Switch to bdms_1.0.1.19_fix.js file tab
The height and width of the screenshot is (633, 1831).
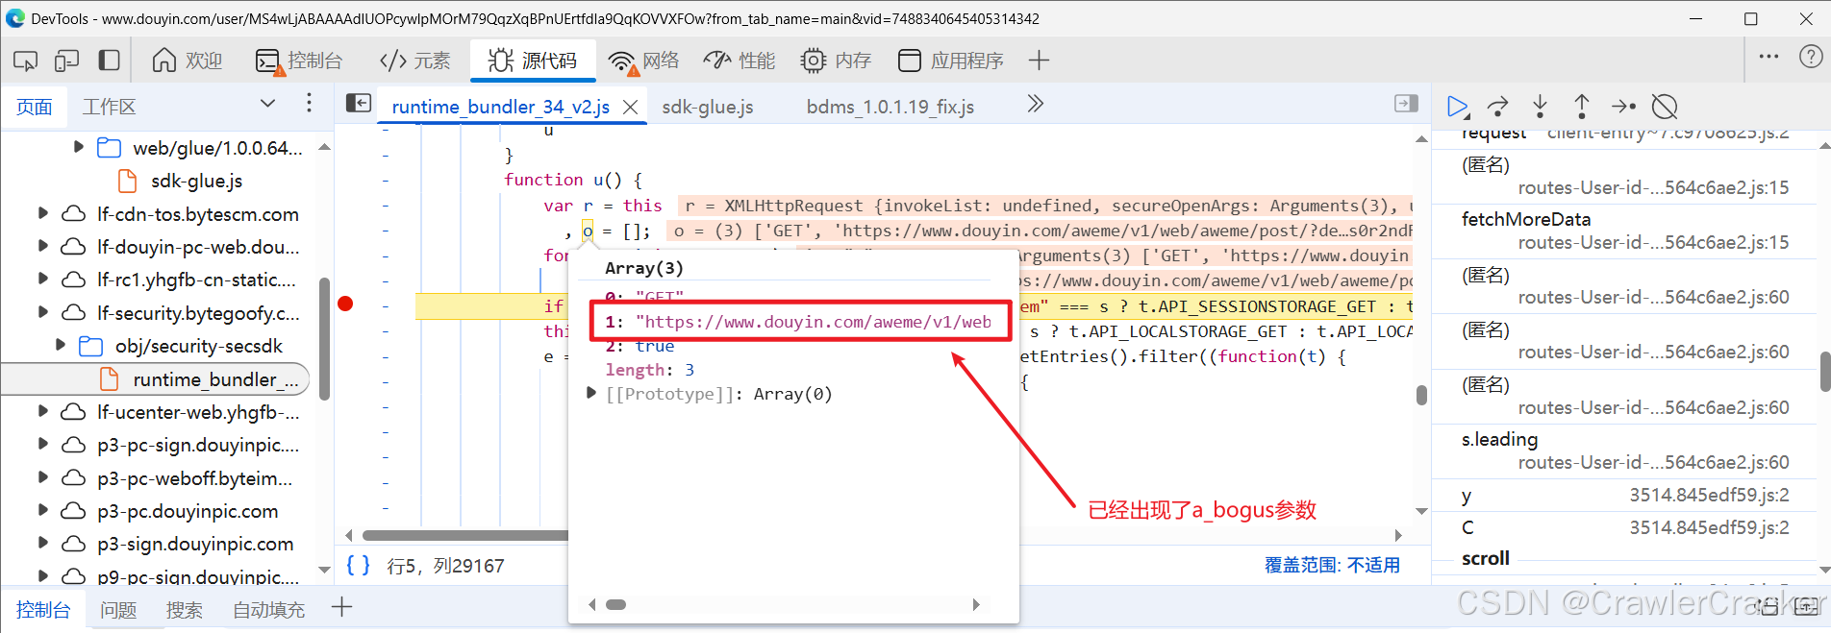coord(890,107)
